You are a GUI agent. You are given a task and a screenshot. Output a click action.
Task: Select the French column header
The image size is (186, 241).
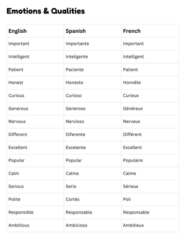pos(132,31)
